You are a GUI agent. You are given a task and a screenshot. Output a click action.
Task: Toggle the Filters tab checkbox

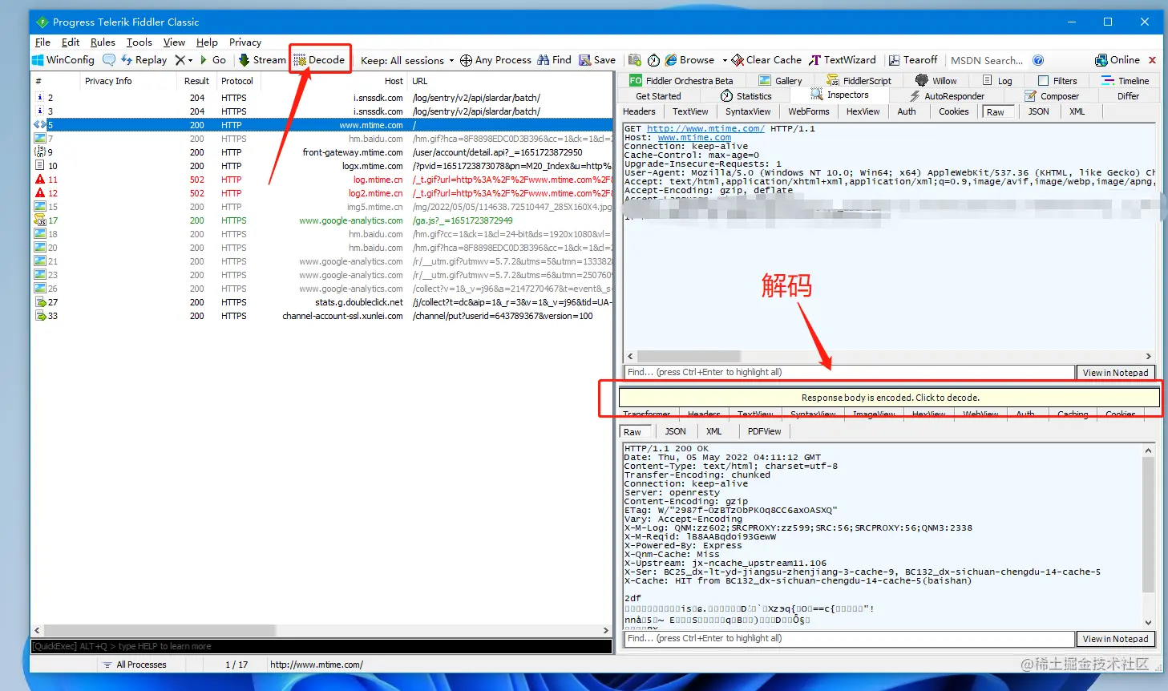(1044, 81)
